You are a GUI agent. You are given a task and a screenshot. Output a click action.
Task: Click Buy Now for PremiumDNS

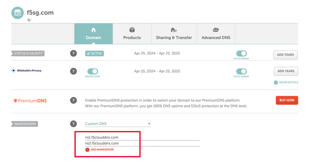point(287,100)
